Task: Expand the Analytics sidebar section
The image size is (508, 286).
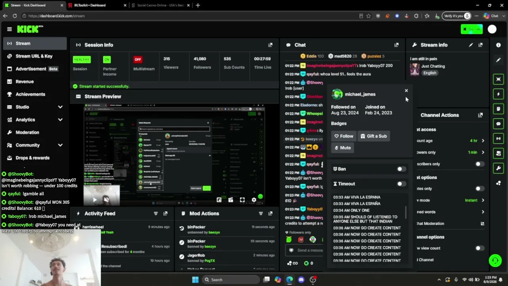Action: click(x=60, y=120)
